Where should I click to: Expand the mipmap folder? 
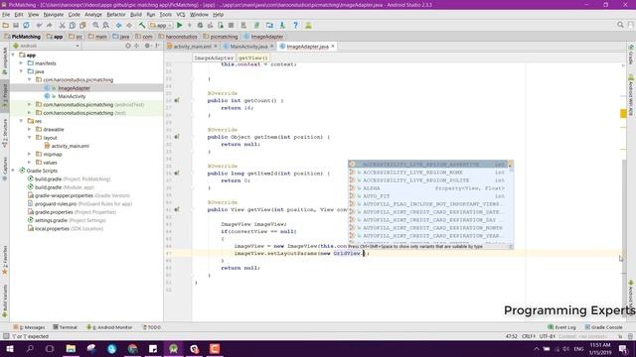coord(30,155)
